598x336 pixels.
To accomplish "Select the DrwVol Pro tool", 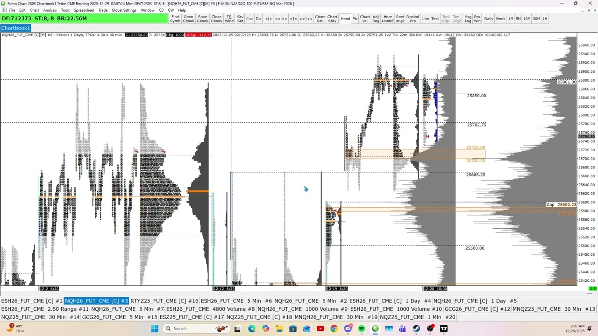I will [x=413, y=19].
